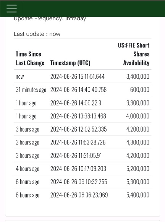This screenshot has height=222, width=165.
Task: Click timestamp 2024-06-26 15:11:51.644
Action: click(78, 76)
